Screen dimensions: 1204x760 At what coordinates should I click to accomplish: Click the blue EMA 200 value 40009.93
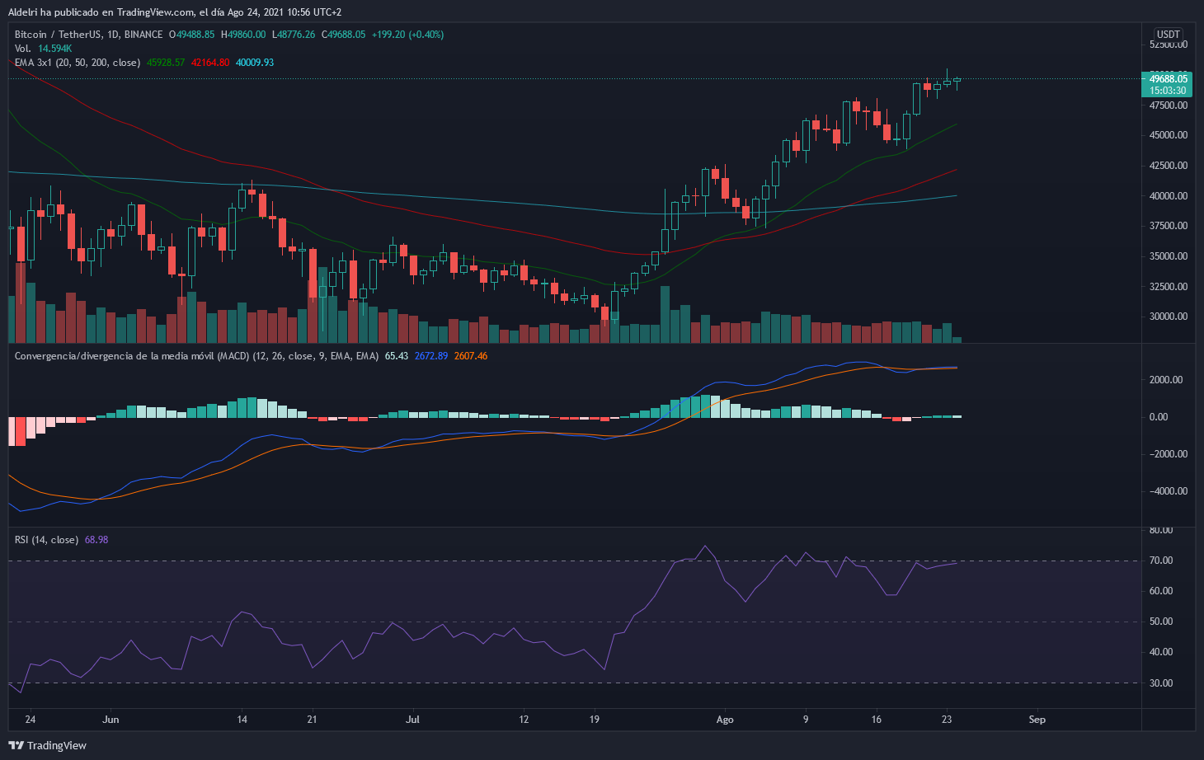pyautogui.click(x=255, y=63)
